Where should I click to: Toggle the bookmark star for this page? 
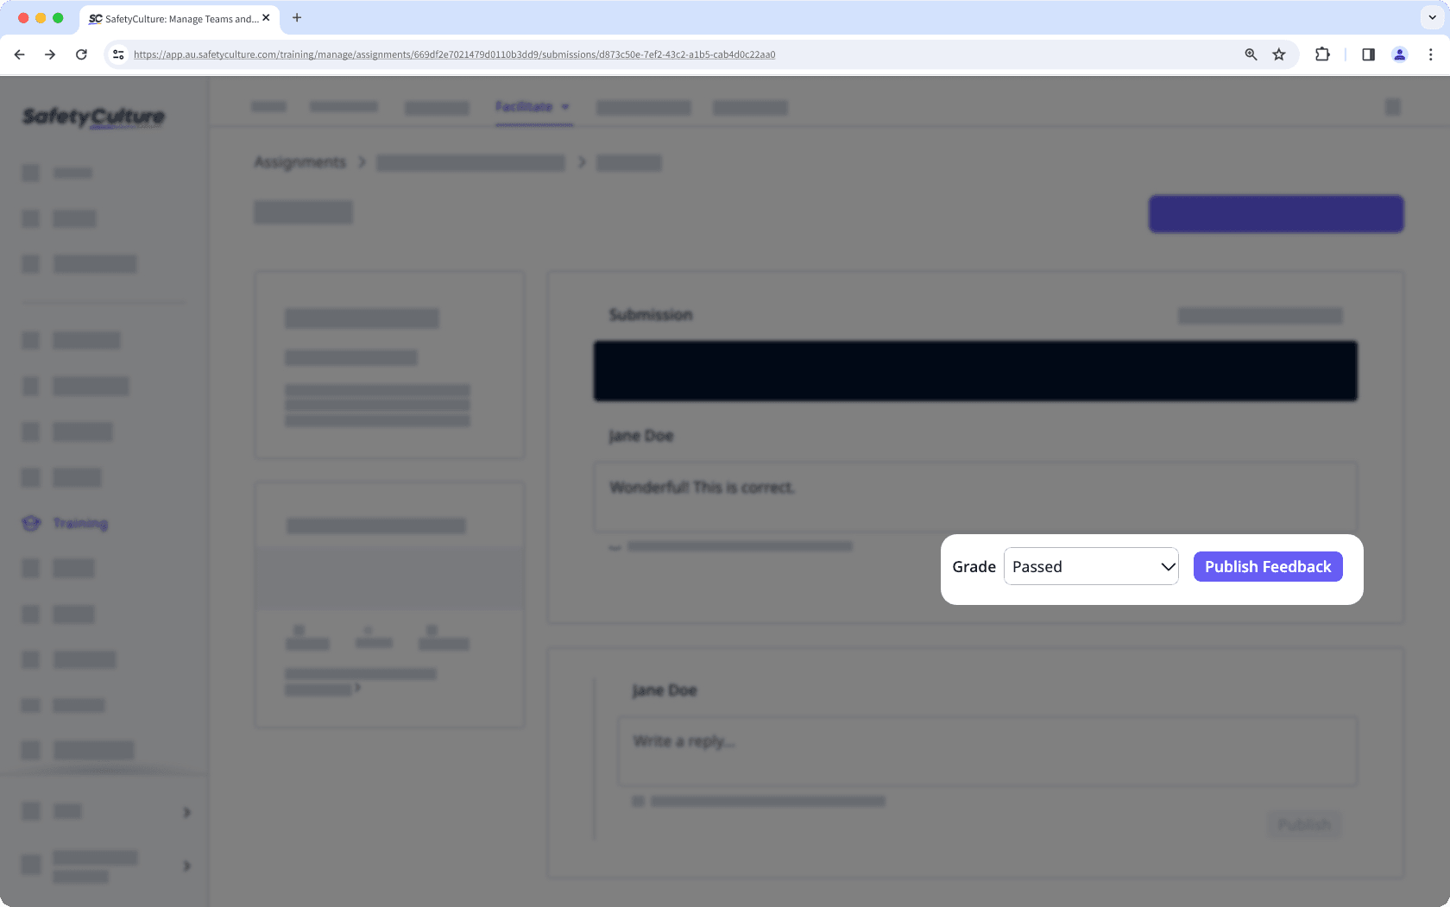1278,54
